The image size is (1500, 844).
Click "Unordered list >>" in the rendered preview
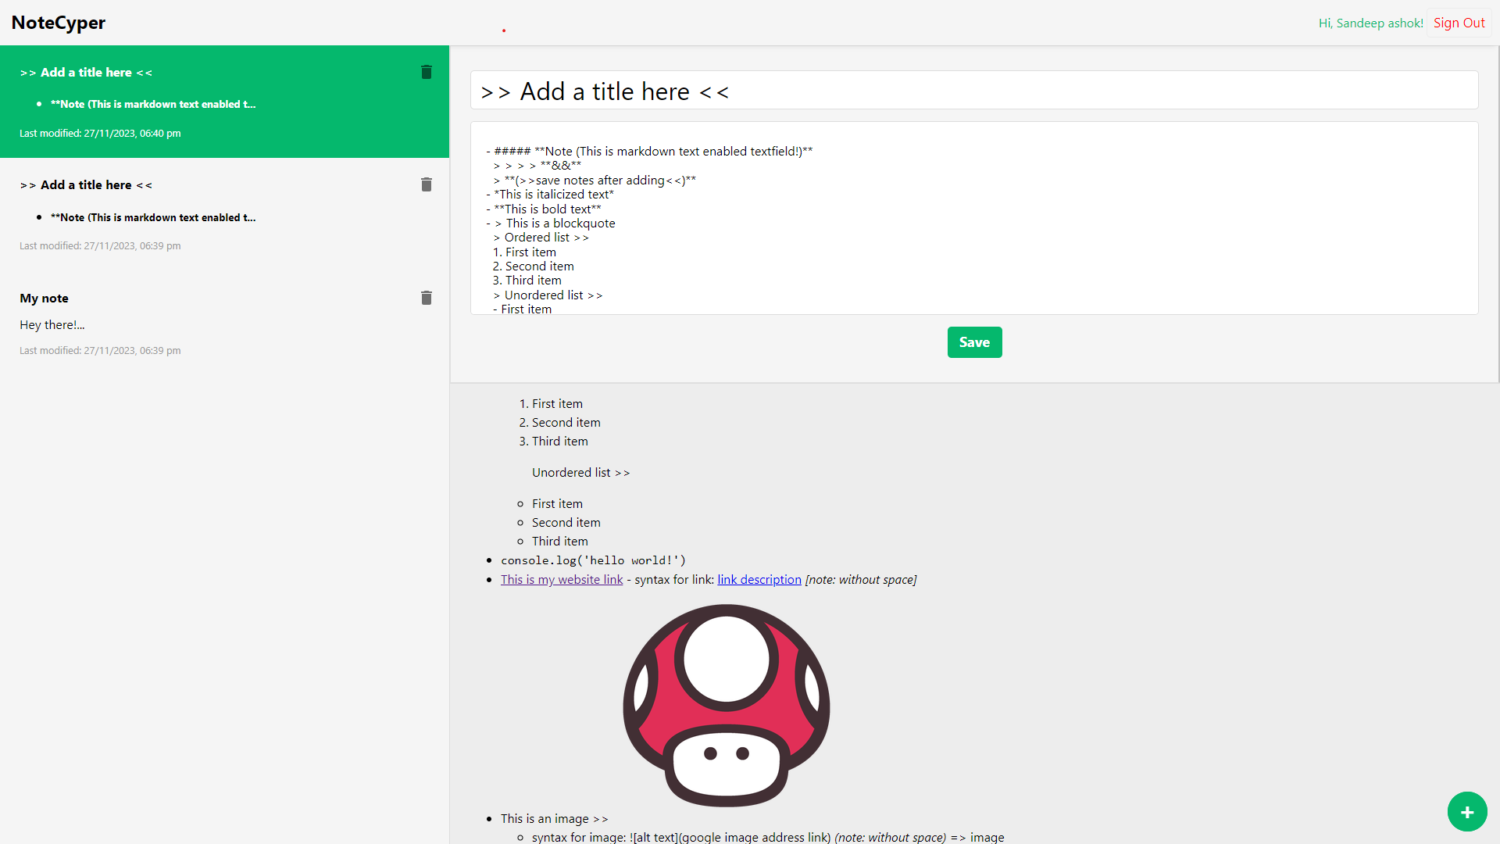click(580, 473)
